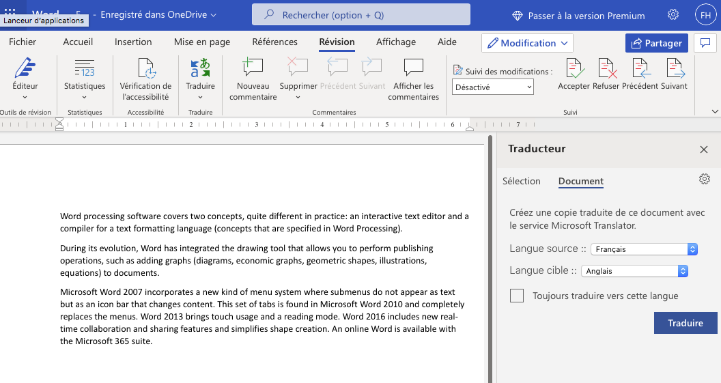
Task: Open the Références tab
Action: tap(274, 42)
